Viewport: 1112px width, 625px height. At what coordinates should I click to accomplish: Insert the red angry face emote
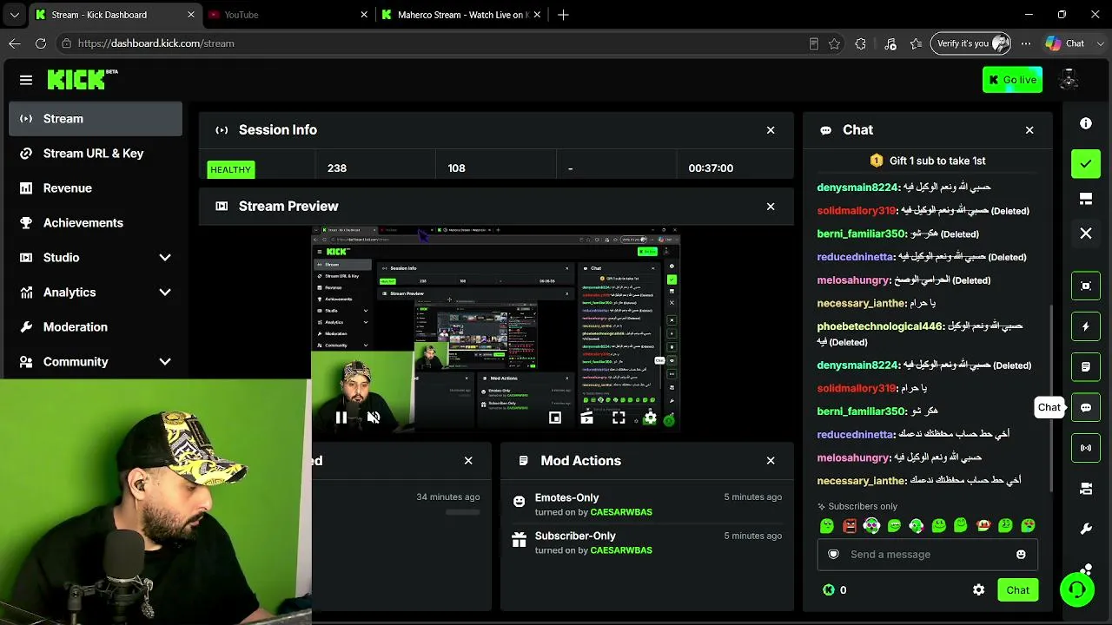(850, 526)
